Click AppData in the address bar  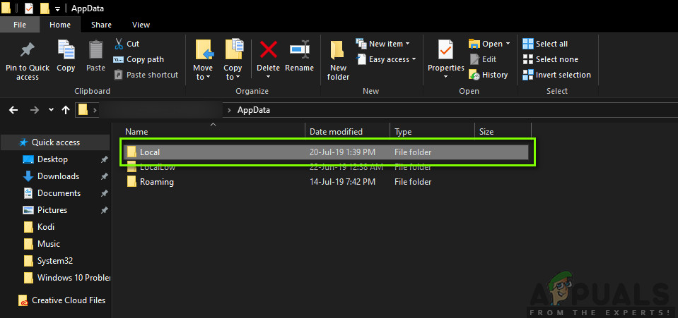click(254, 110)
